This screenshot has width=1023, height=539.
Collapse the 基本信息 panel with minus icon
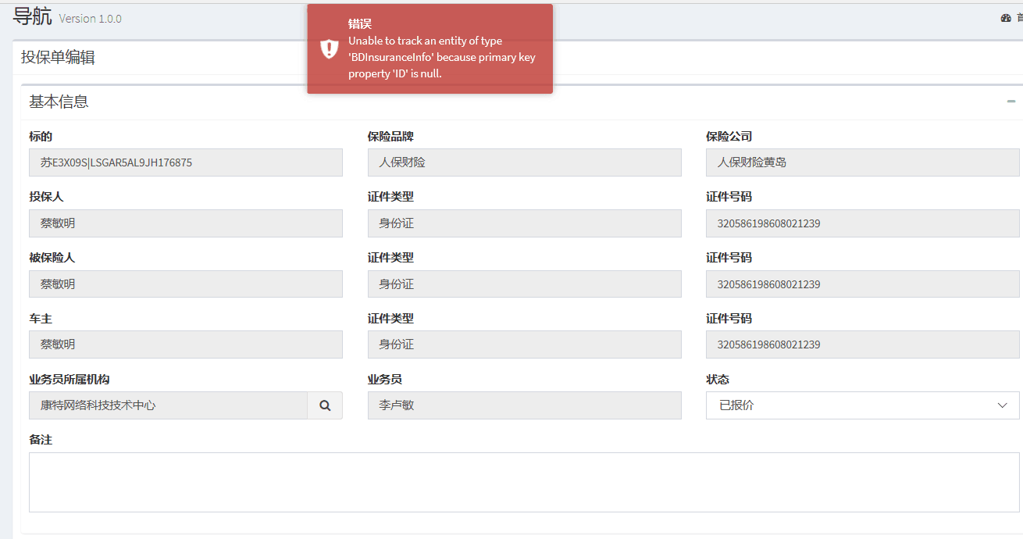point(1011,102)
